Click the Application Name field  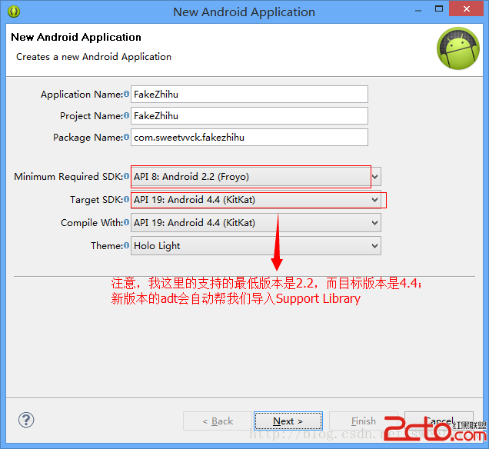point(249,94)
